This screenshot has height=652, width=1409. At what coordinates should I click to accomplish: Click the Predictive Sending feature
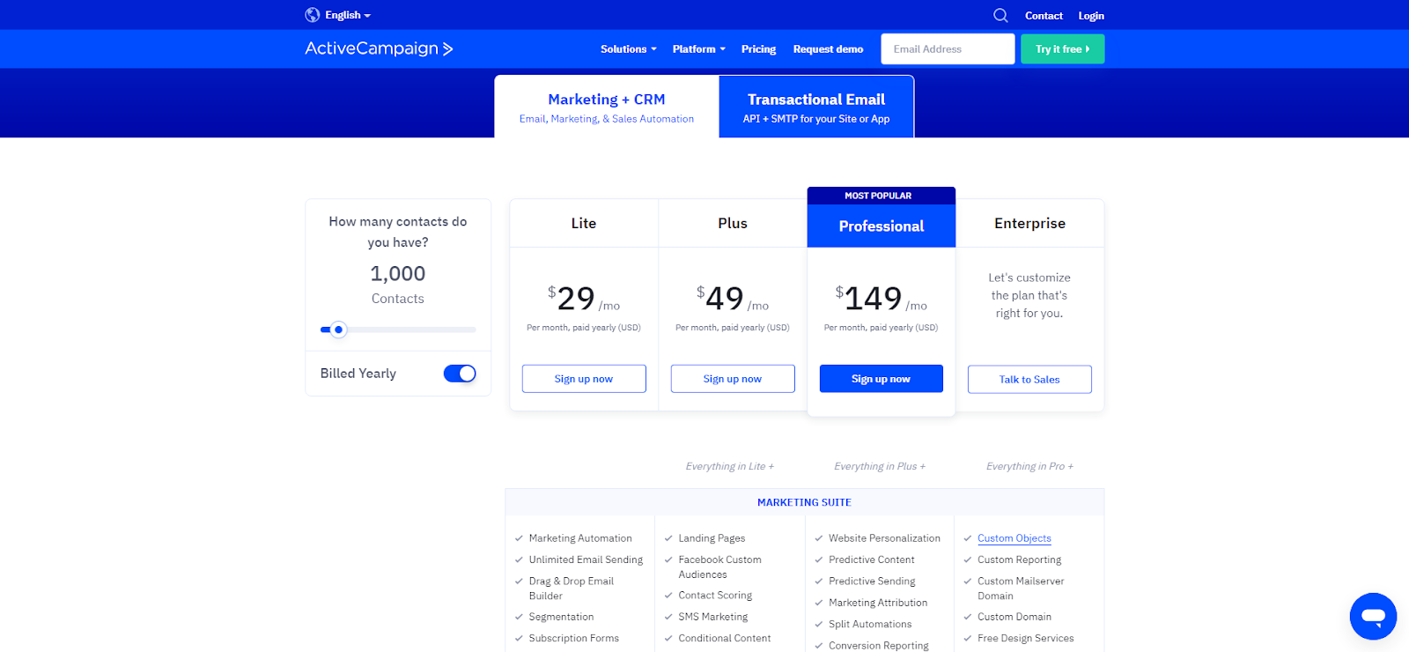click(x=872, y=582)
